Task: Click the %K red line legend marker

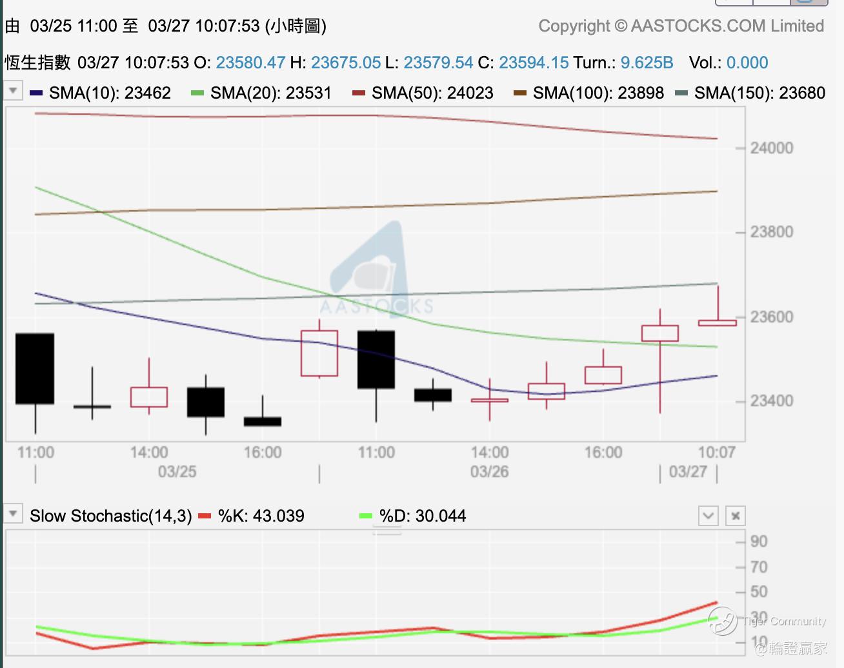Action: 205,516
